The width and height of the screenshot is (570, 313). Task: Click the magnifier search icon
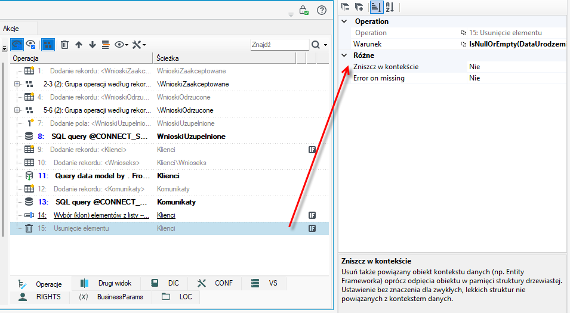[316, 45]
